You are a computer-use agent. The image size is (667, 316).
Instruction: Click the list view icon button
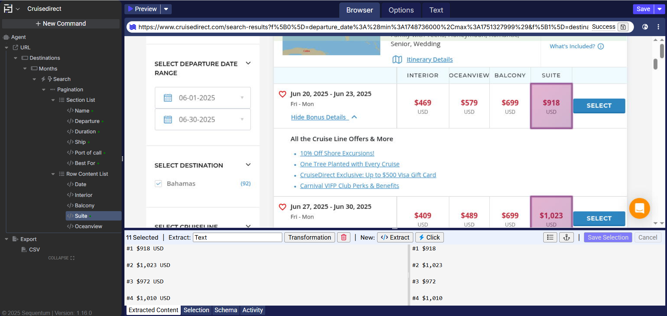click(x=550, y=238)
